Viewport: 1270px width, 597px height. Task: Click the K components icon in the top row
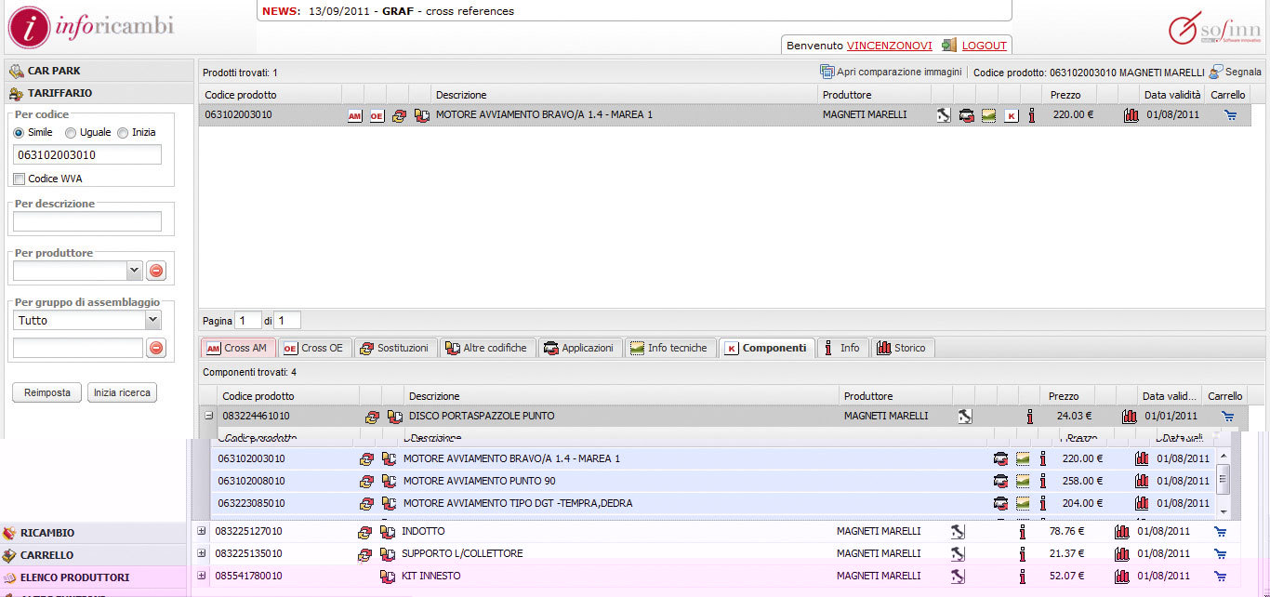click(1011, 115)
